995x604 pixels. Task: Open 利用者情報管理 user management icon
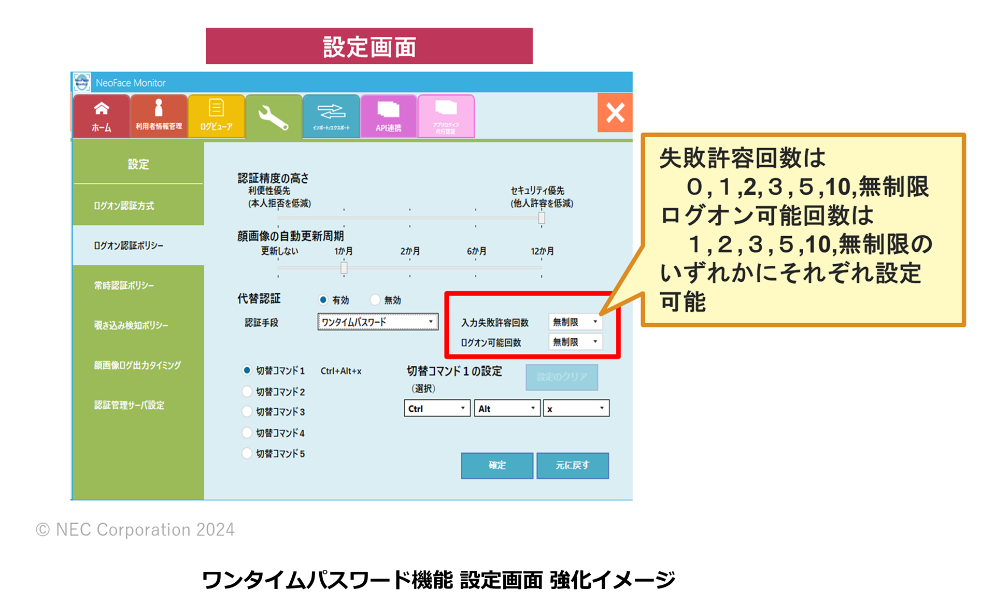coord(159,116)
